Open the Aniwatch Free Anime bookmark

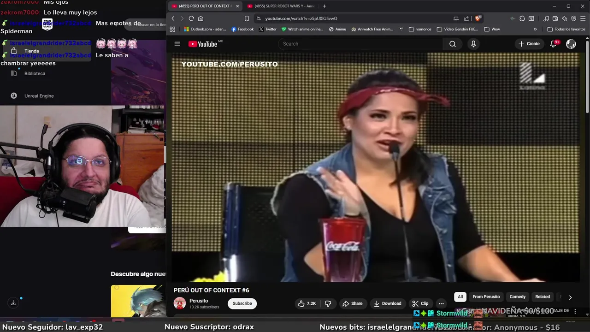pyautogui.click(x=372, y=29)
